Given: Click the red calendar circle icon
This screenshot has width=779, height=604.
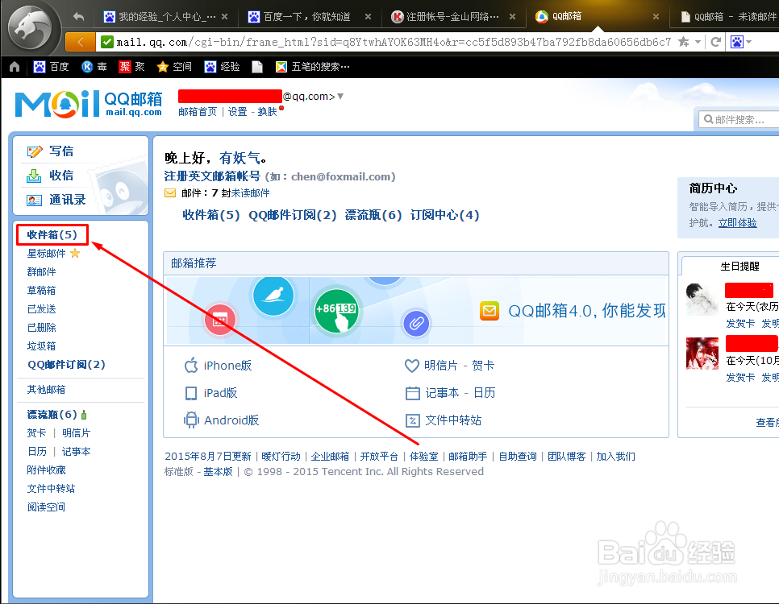Looking at the screenshot, I should pyautogui.click(x=220, y=320).
